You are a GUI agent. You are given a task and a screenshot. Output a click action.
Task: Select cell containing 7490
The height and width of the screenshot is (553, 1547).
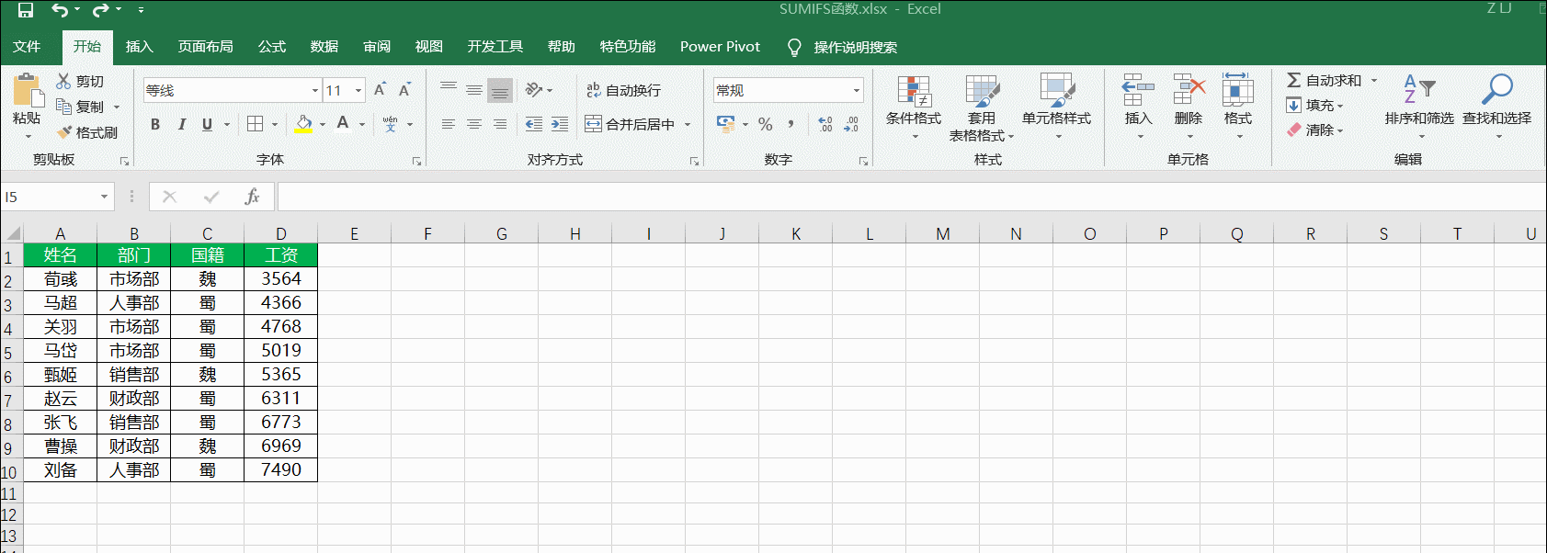(281, 469)
